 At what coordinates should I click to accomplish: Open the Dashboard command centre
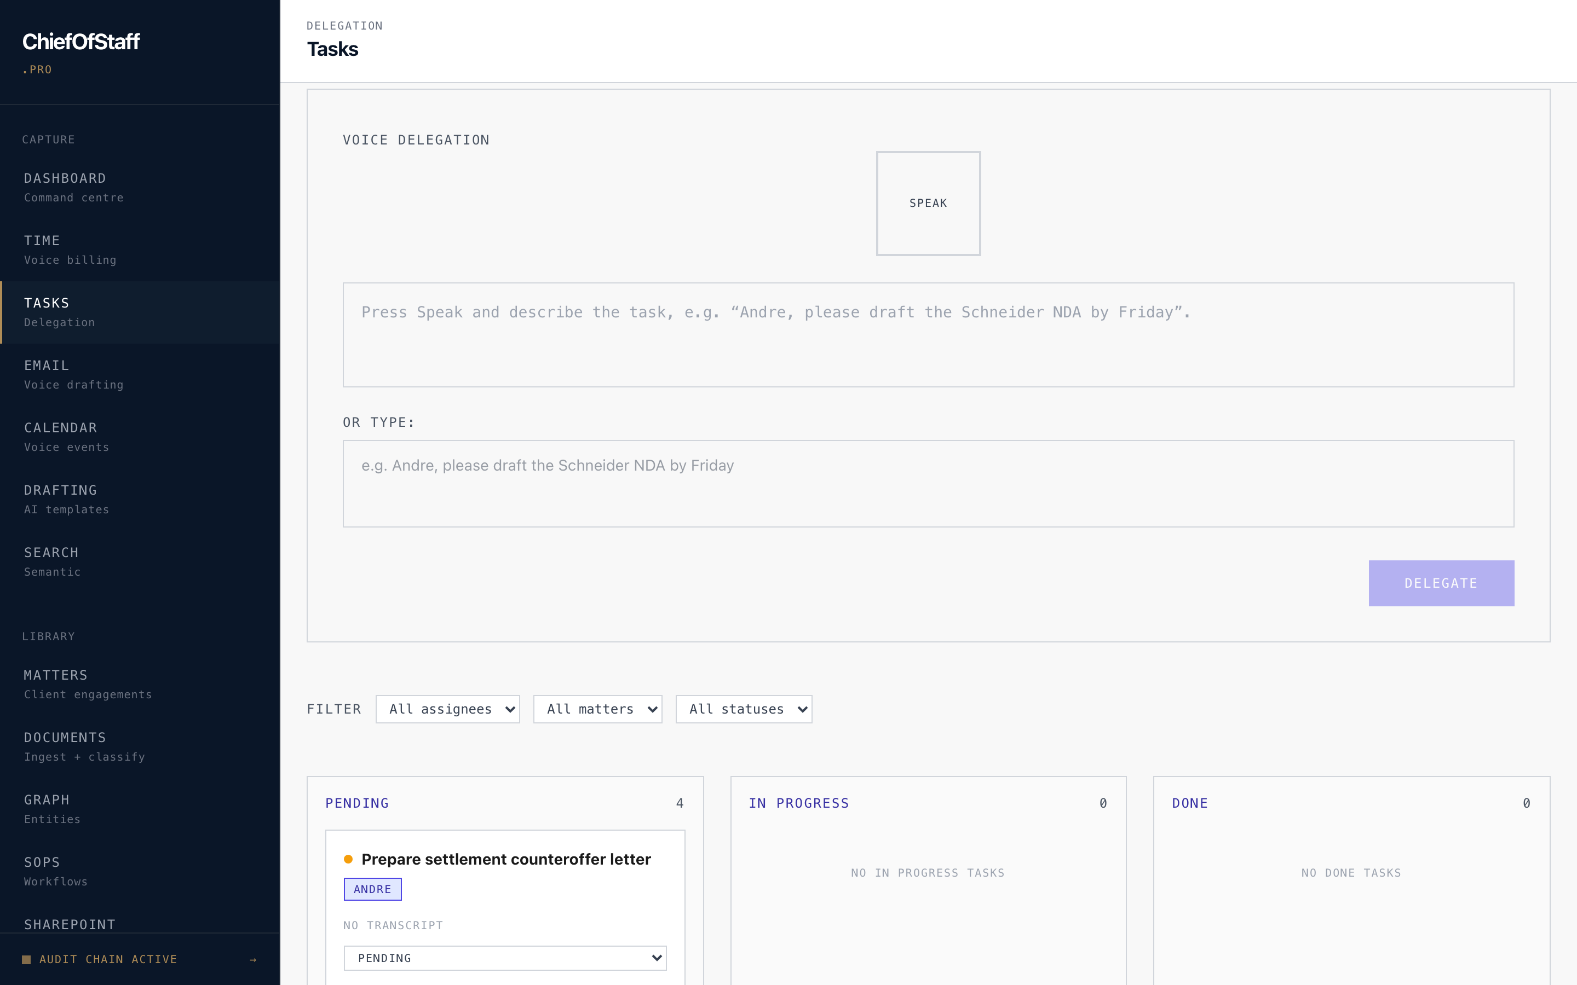pyautogui.click(x=140, y=188)
